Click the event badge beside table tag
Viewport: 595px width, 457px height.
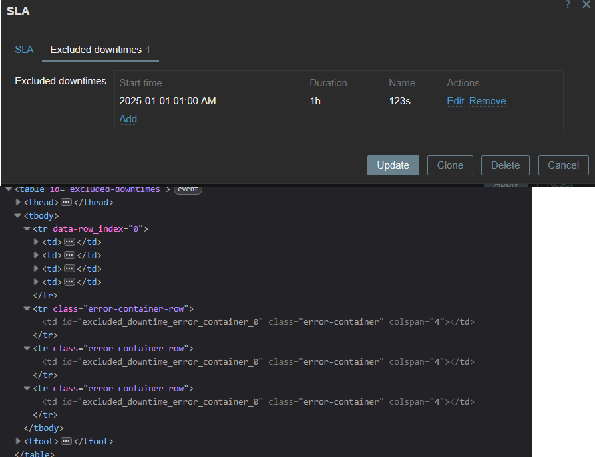tap(188, 189)
